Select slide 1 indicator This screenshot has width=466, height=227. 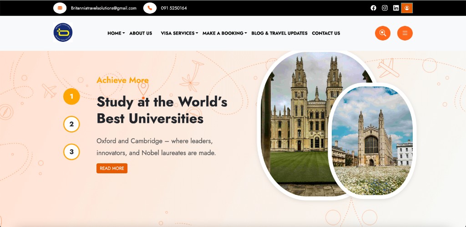click(x=71, y=96)
